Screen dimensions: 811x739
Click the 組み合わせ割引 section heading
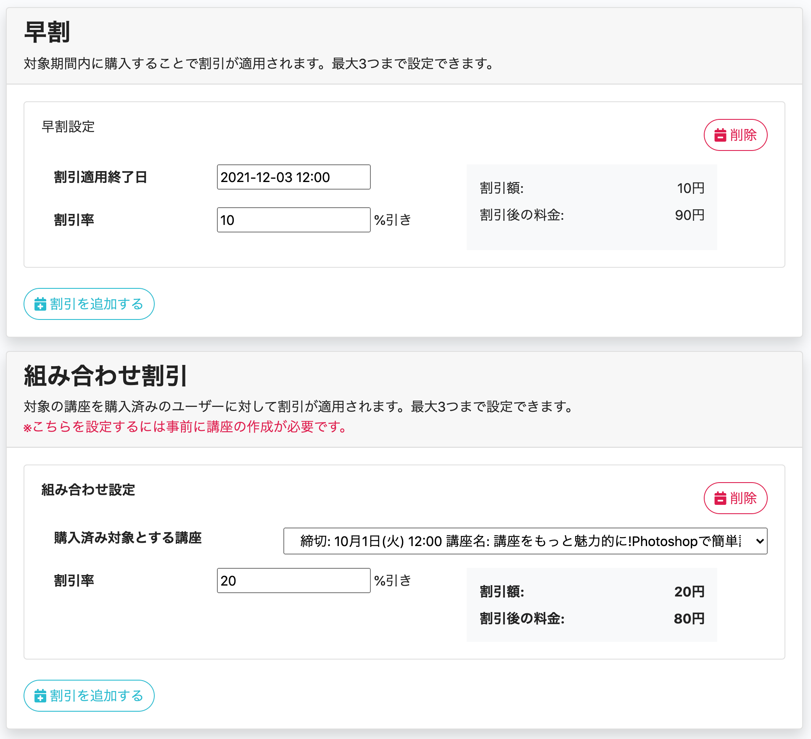click(106, 375)
